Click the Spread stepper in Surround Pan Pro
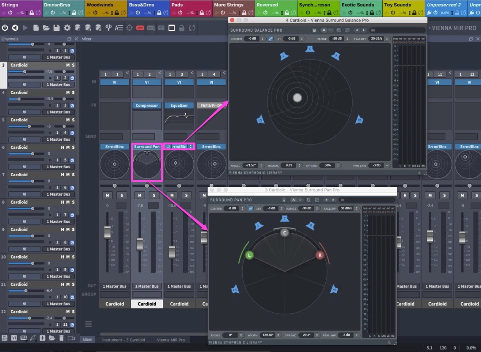481x352 pixels. click(x=317, y=335)
